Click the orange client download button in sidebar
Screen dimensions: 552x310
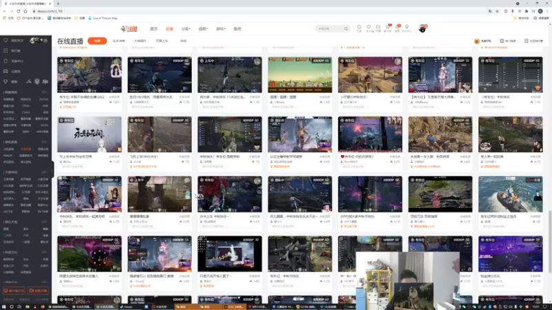click(x=14, y=291)
